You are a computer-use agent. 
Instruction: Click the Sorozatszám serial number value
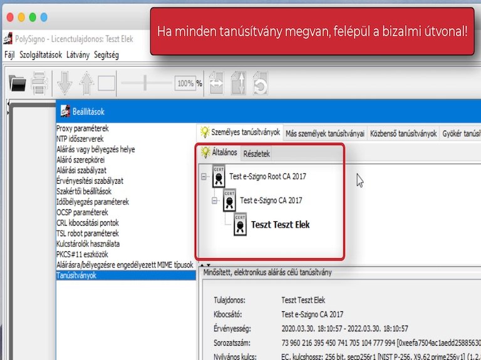(381, 343)
